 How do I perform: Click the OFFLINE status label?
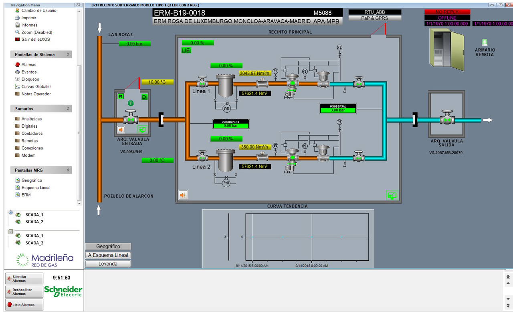coord(447,18)
